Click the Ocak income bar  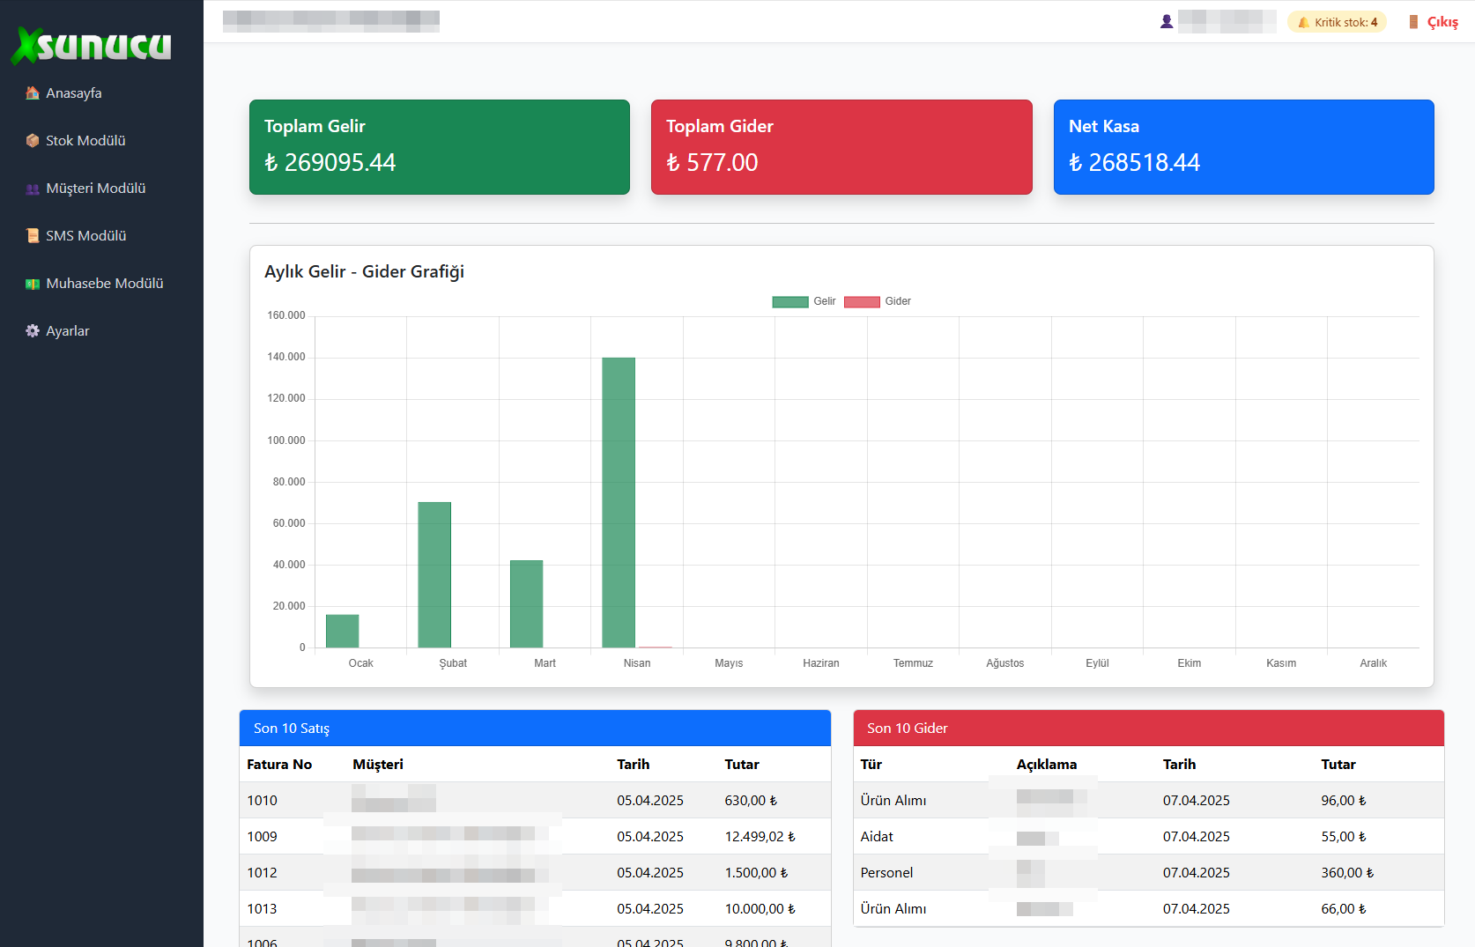click(343, 631)
